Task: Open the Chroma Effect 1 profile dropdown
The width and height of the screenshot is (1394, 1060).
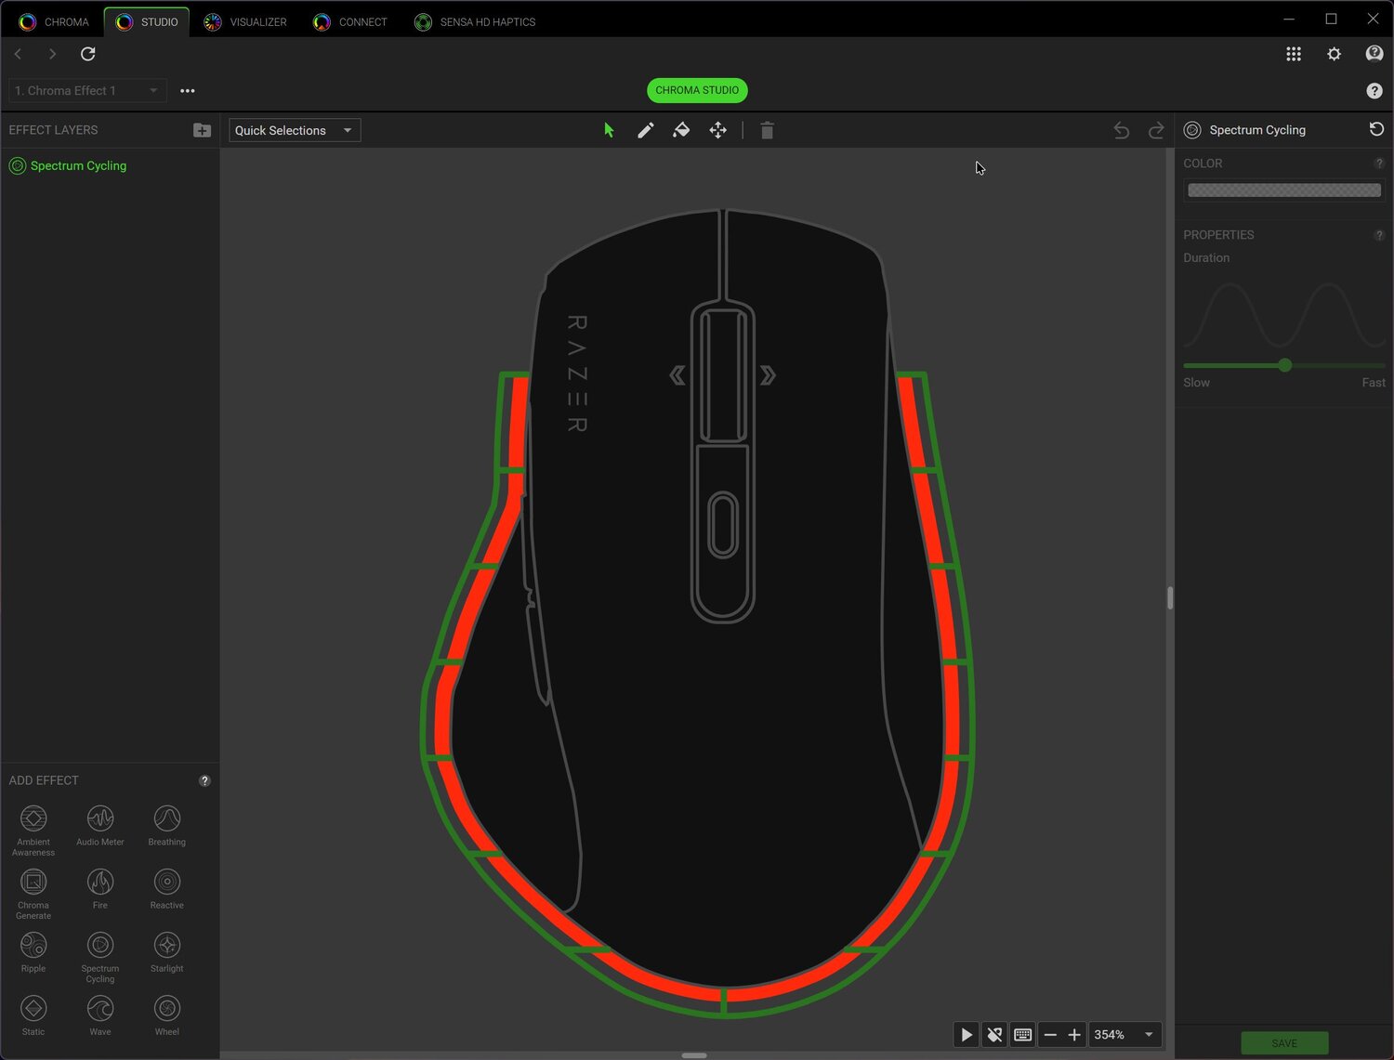Action: click(87, 90)
